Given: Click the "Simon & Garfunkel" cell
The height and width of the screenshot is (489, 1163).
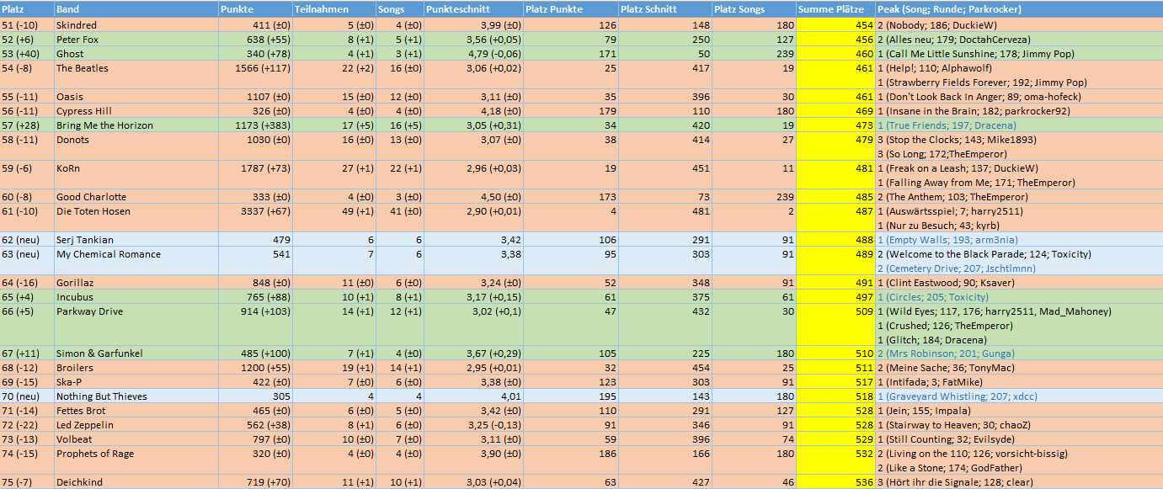Looking at the screenshot, I should (136, 353).
